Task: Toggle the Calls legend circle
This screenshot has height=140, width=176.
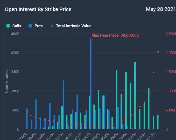Action: coord(8,26)
